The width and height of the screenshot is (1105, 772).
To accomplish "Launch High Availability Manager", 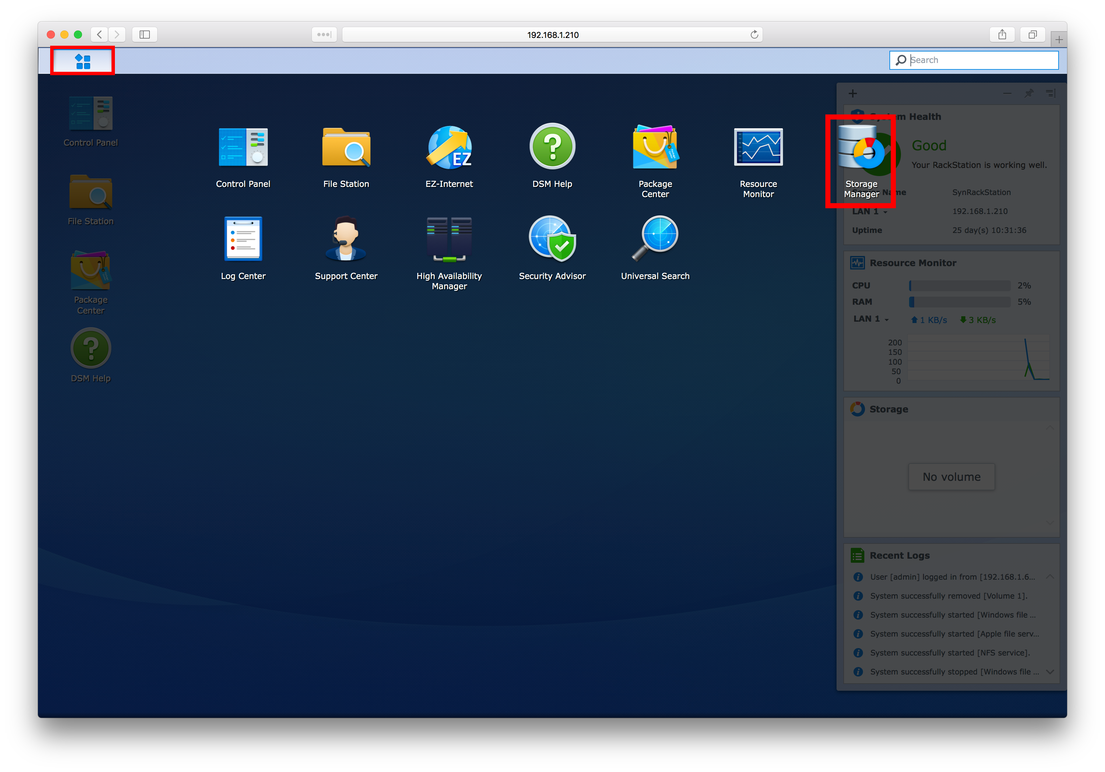I will (x=449, y=239).
